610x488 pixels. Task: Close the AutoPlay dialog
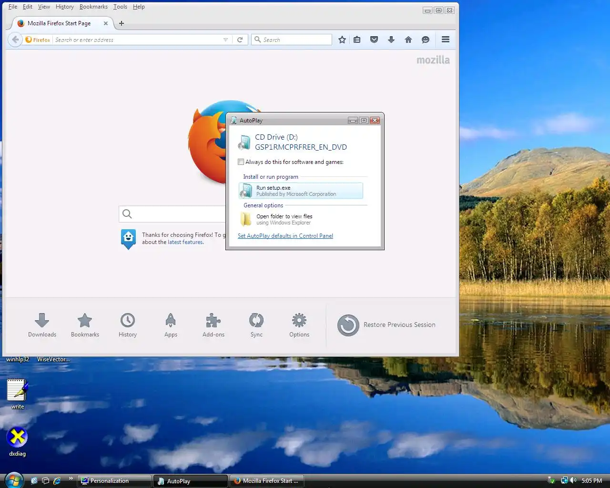click(375, 121)
